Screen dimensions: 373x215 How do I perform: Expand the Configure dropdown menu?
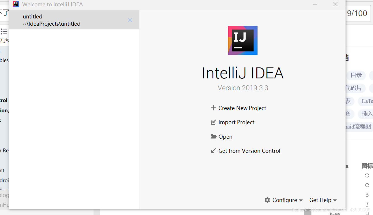(x=284, y=200)
